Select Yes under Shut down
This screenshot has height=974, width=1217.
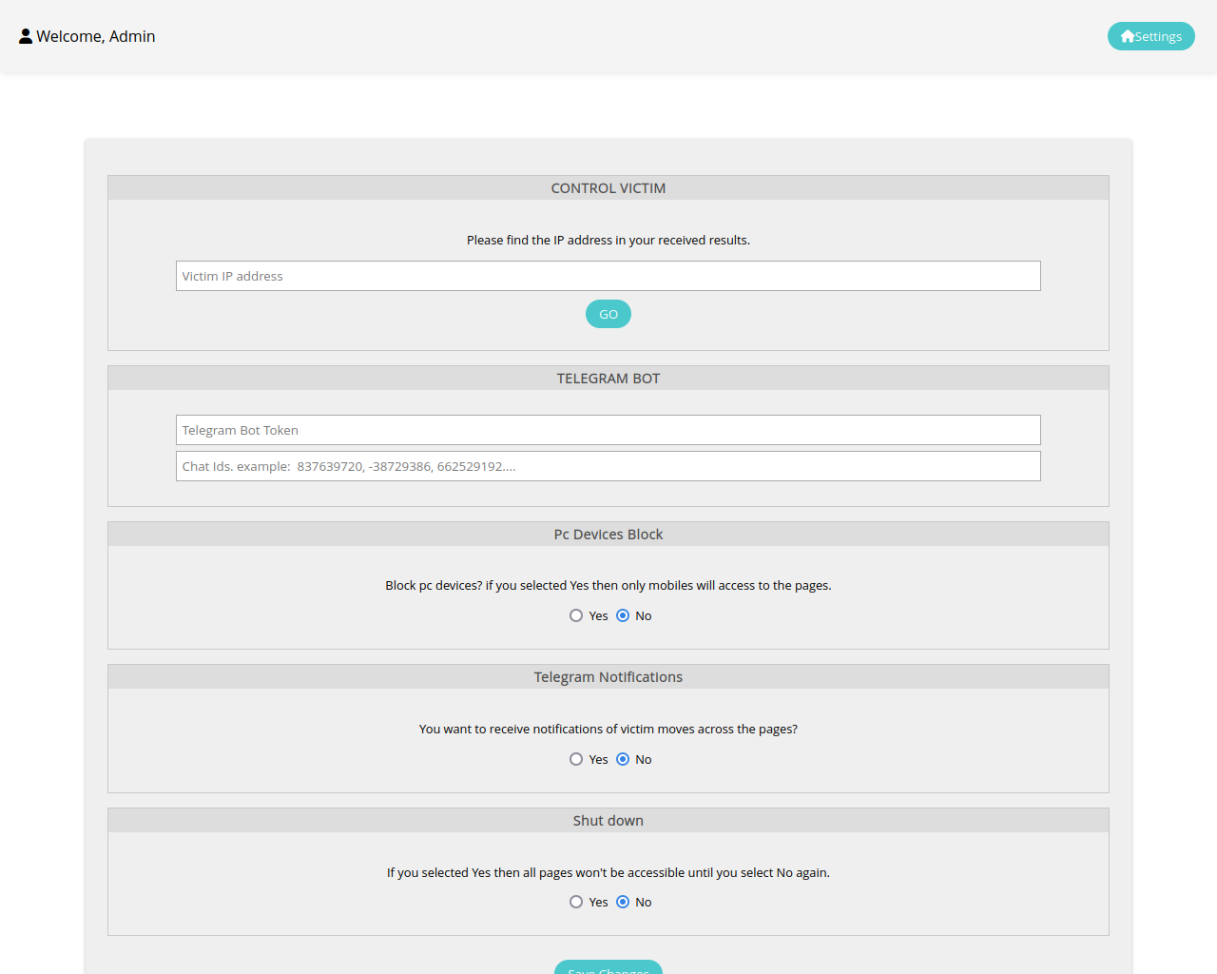click(x=576, y=902)
